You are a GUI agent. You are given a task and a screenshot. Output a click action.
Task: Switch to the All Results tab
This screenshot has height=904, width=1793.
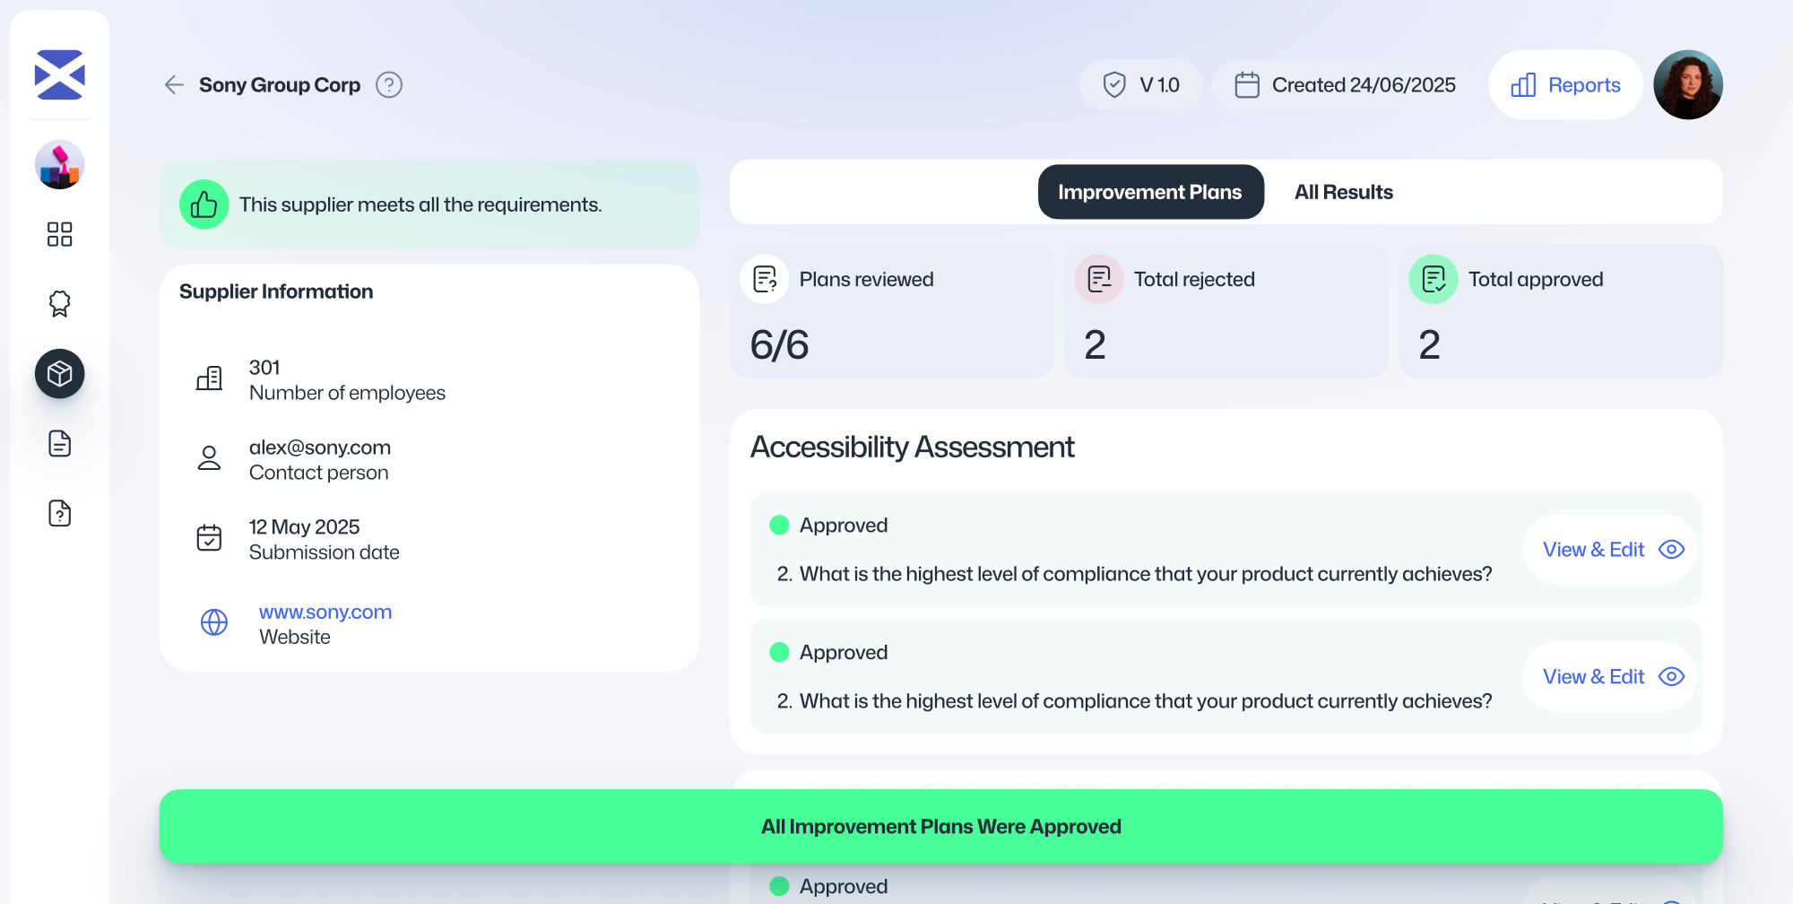click(1343, 192)
